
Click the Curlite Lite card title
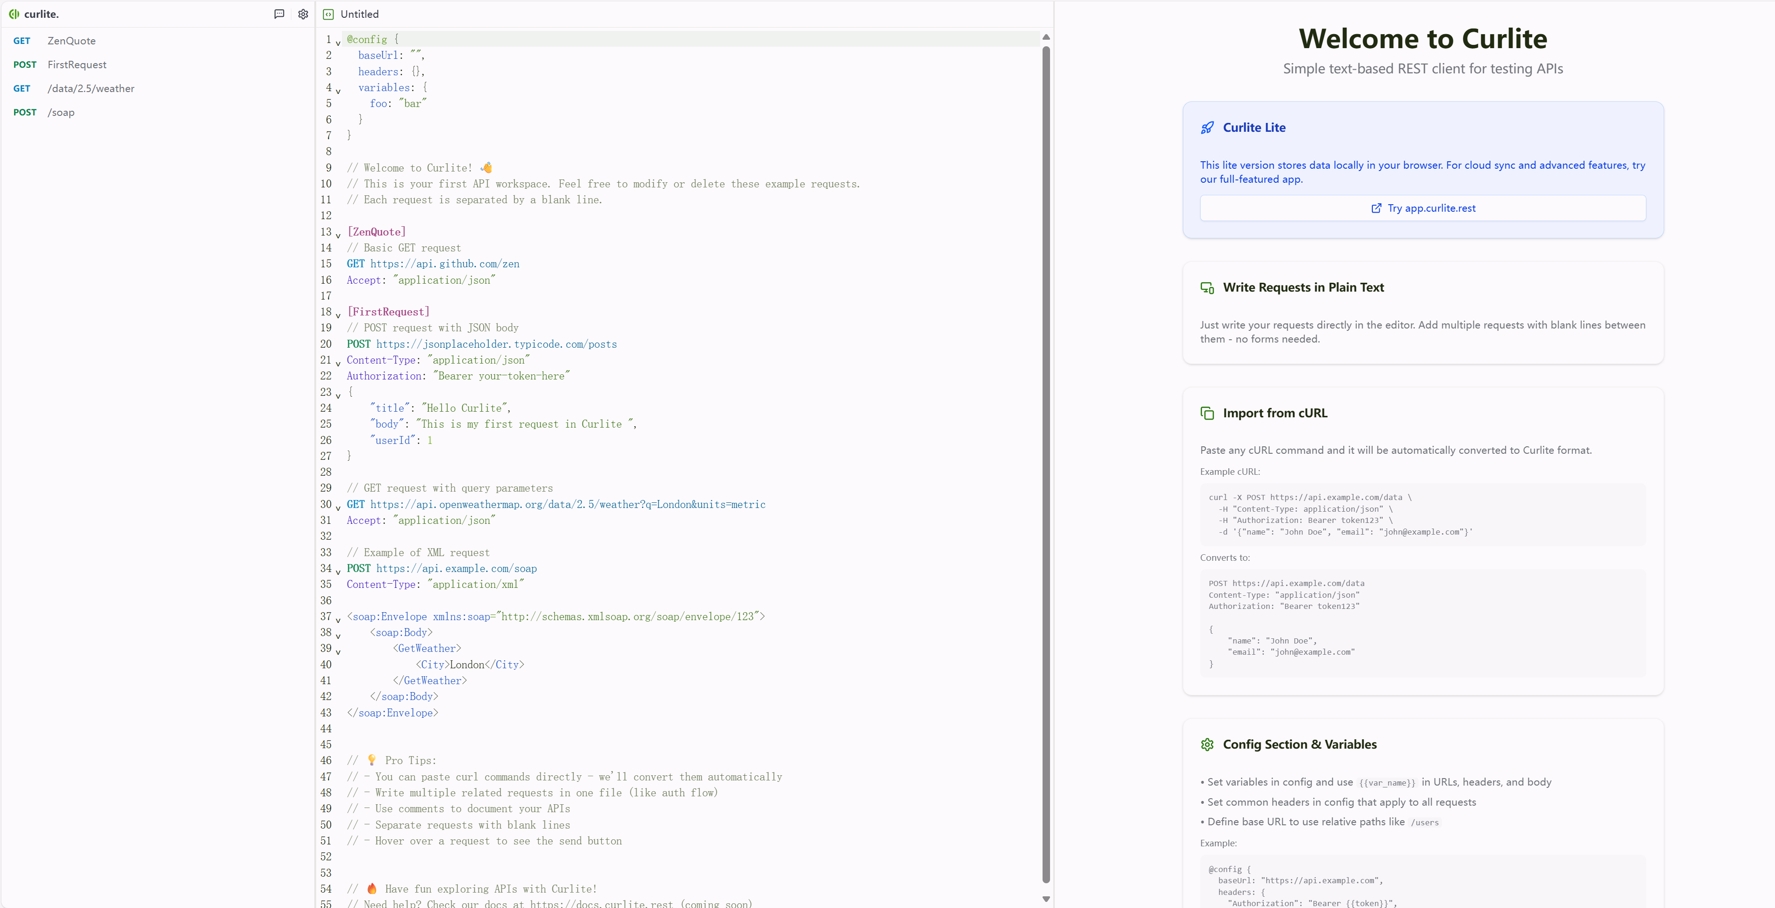point(1254,128)
